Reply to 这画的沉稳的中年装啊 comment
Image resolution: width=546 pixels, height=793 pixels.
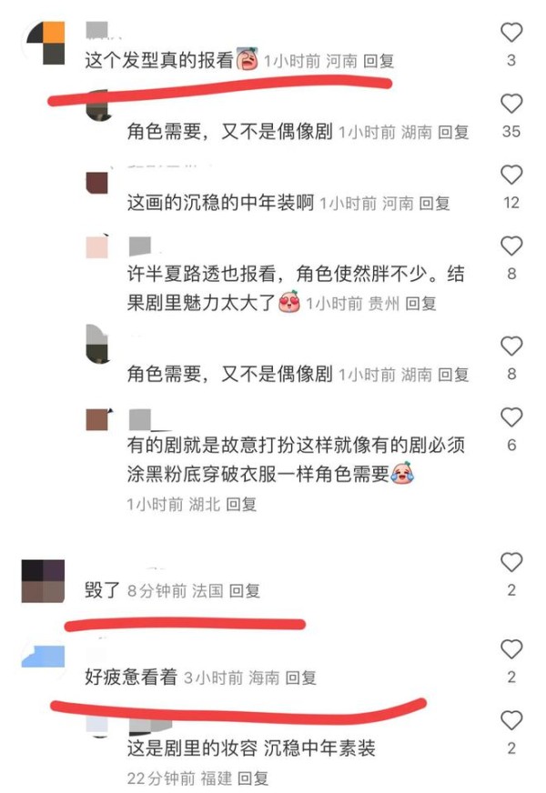pos(435,204)
